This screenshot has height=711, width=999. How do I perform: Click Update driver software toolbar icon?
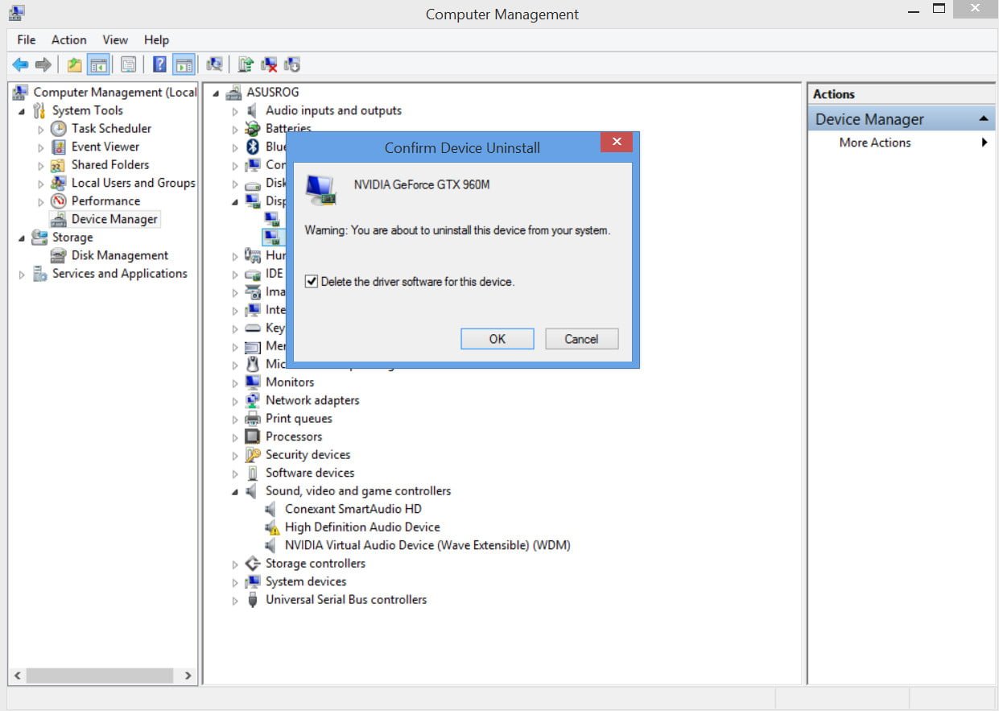point(246,64)
